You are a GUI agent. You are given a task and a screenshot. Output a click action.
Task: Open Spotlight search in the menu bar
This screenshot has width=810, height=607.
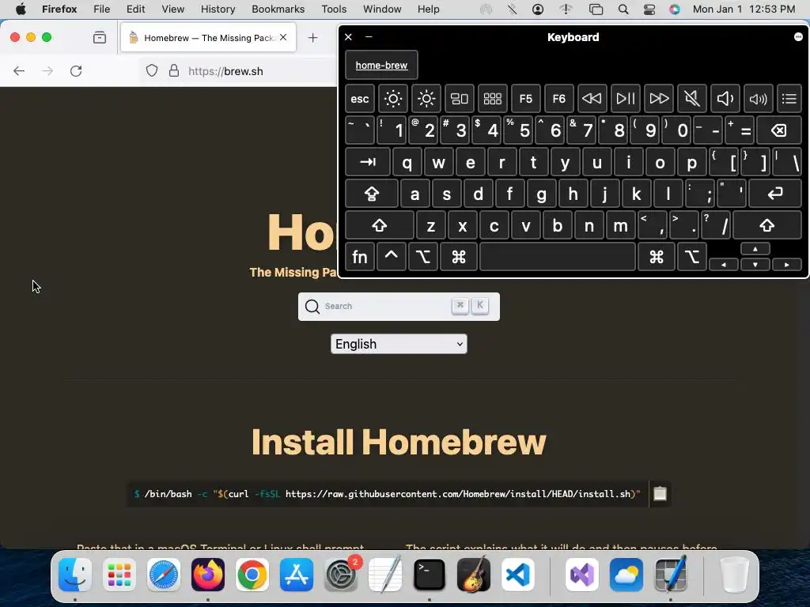coord(623,9)
